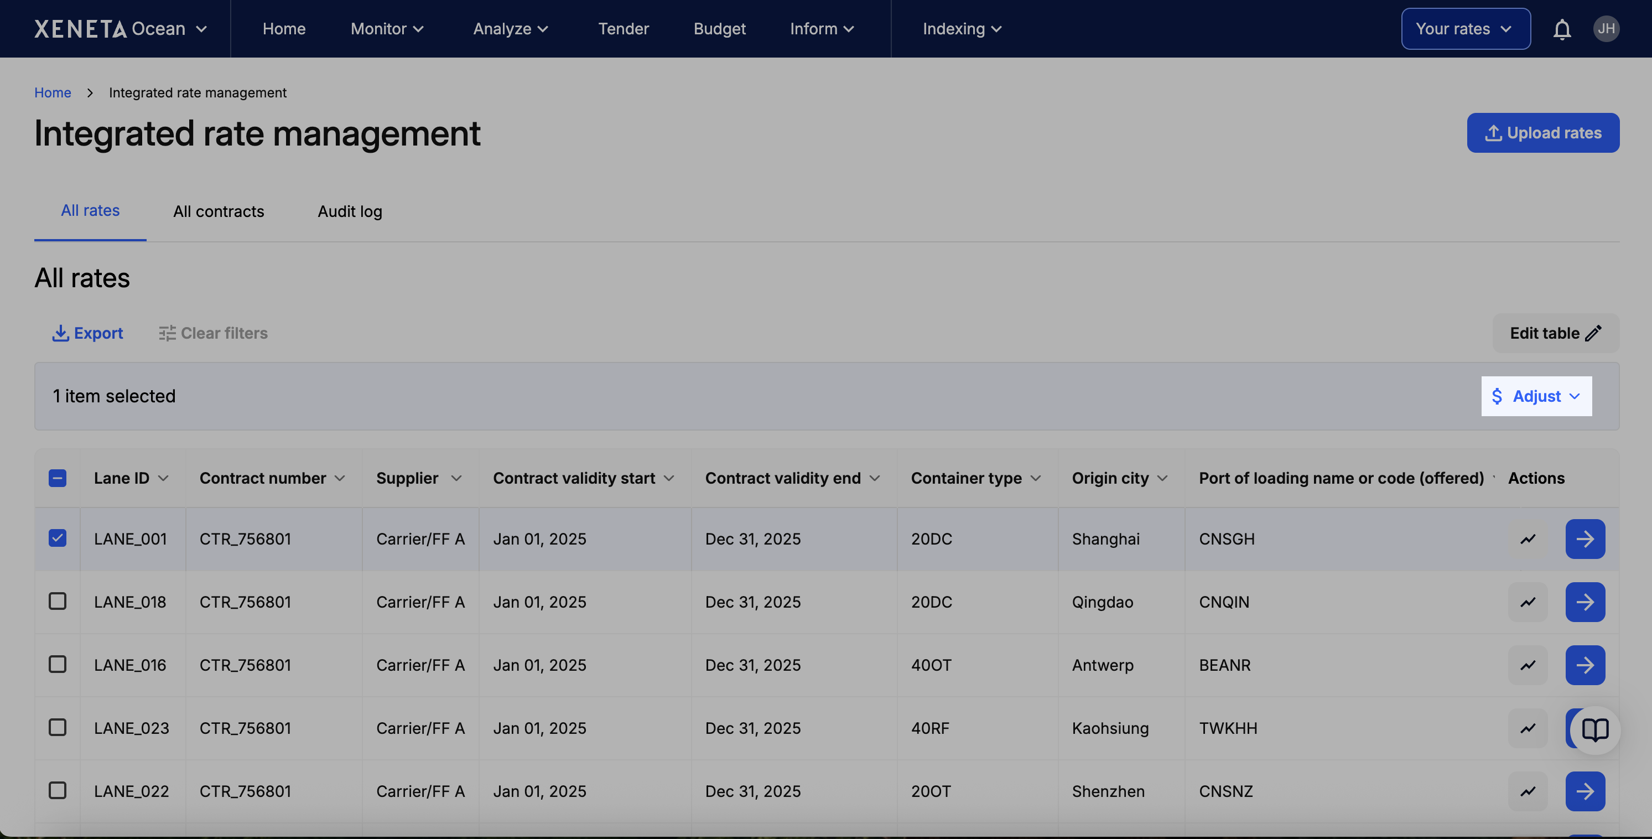Click the Upload rates button

coord(1542,133)
